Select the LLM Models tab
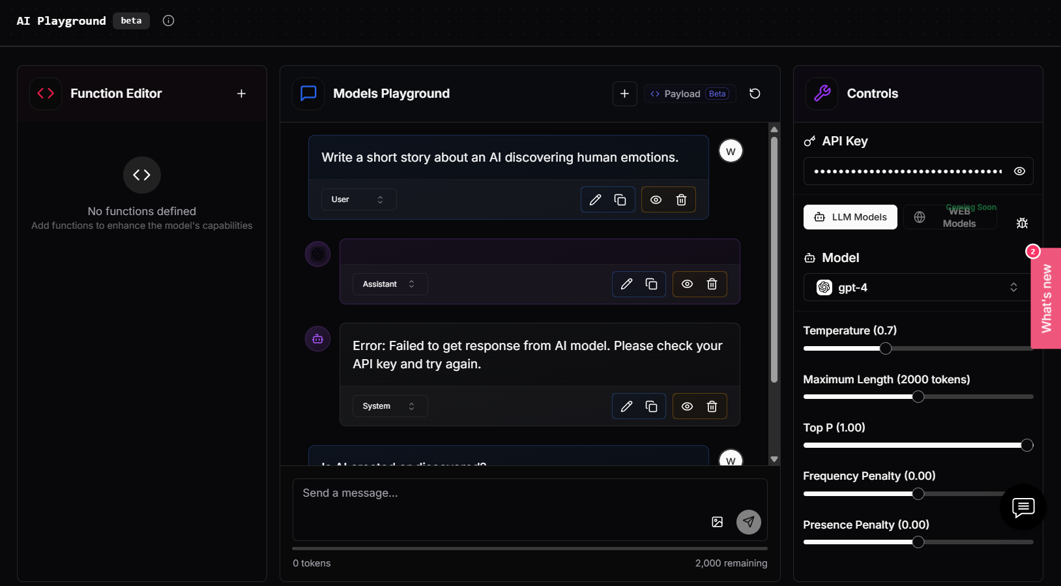 coord(850,217)
